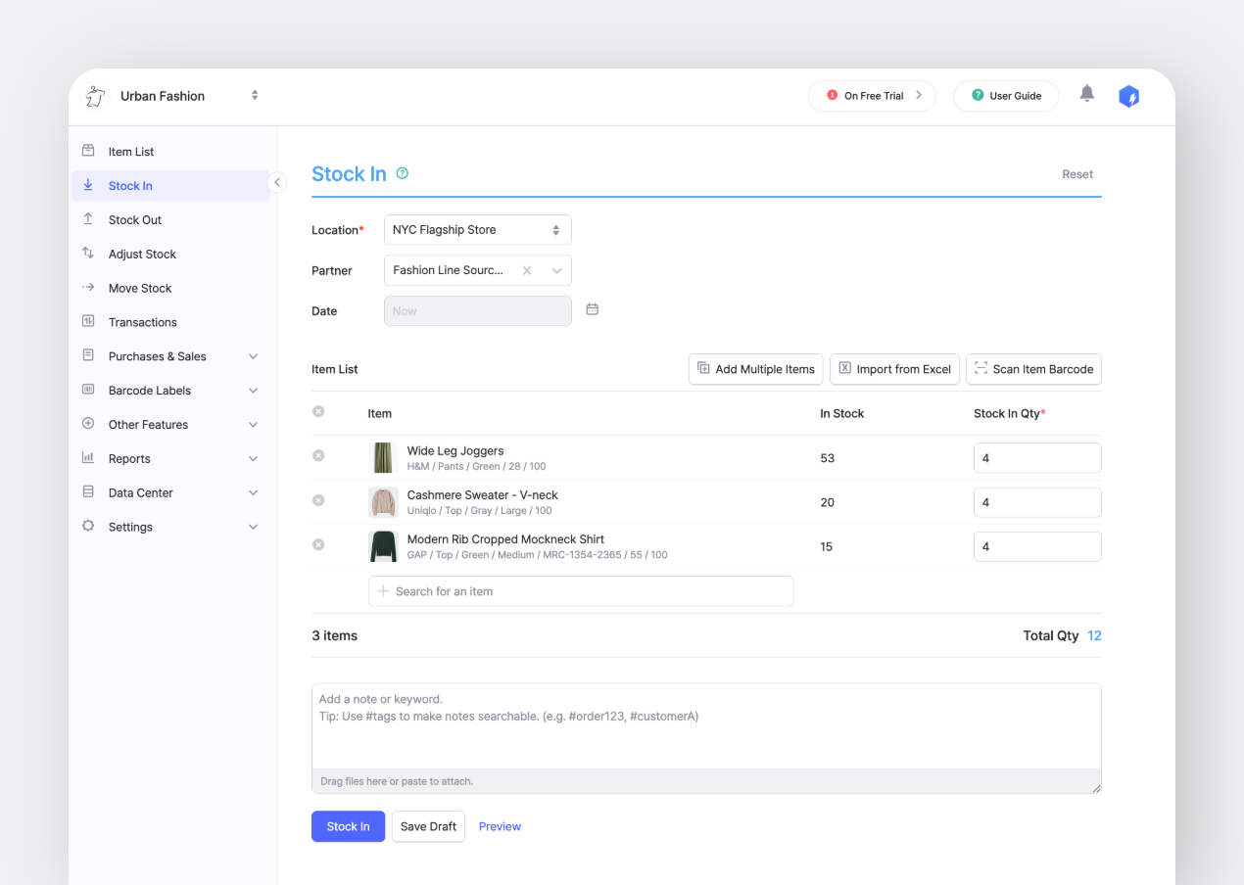Image resolution: width=1244 pixels, height=885 pixels.
Task: Remove Cashmere Sweater row from list
Action: pyautogui.click(x=318, y=500)
